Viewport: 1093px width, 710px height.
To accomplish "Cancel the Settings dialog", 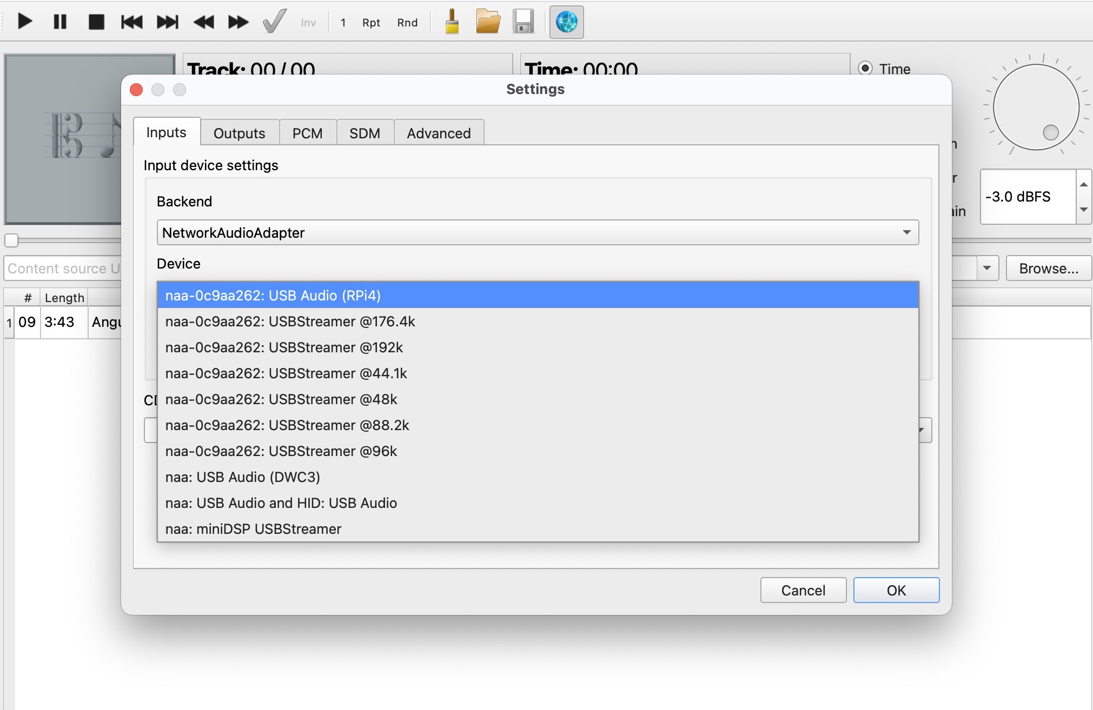I will point(803,590).
